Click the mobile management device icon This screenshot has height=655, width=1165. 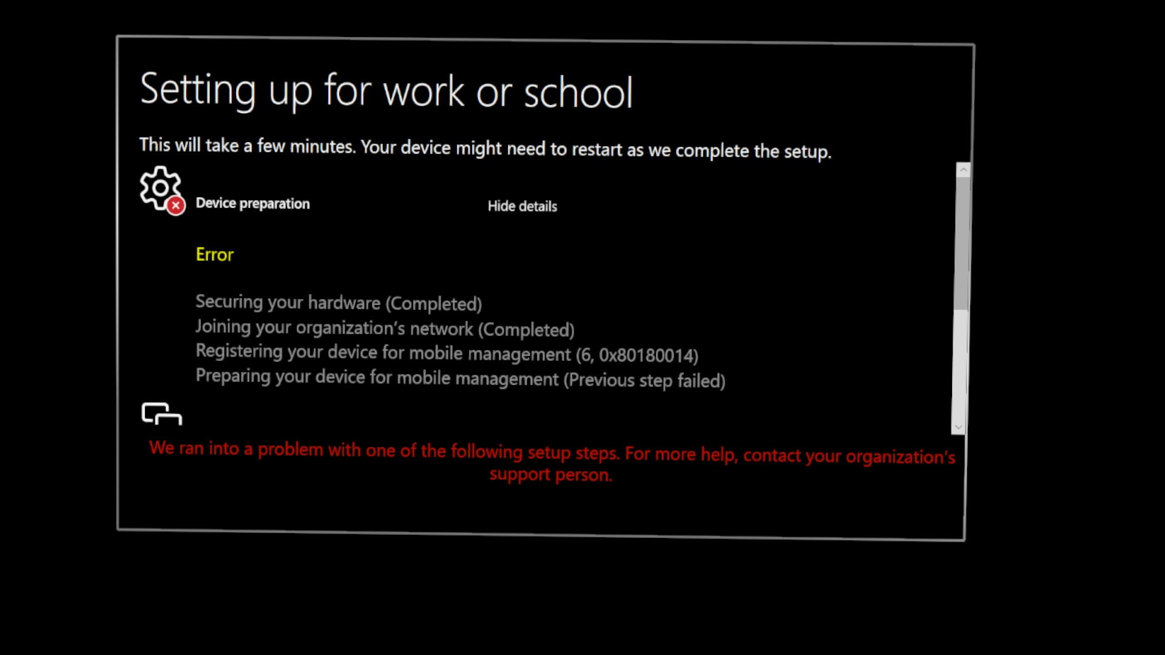(x=160, y=414)
